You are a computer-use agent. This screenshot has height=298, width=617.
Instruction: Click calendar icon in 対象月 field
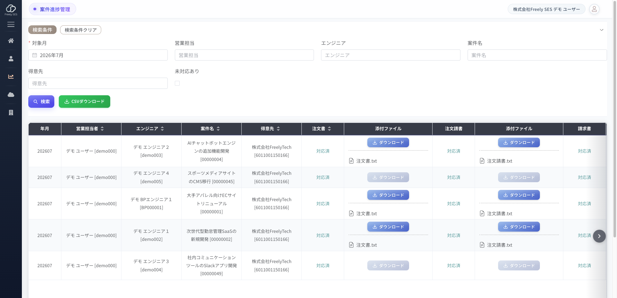point(35,55)
